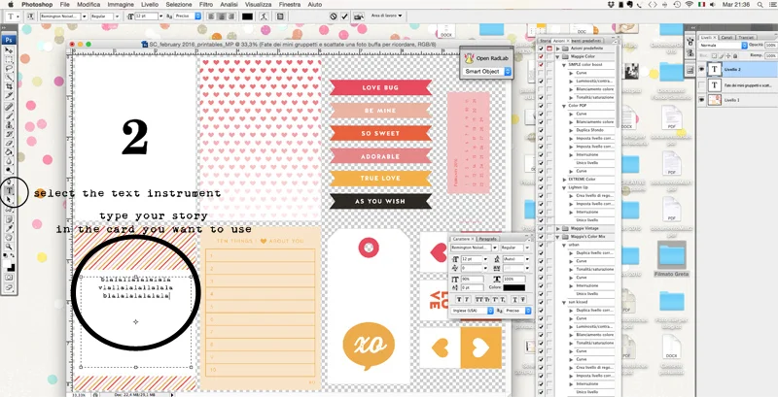Select the Move tool in the toolbox

click(x=9, y=50)
